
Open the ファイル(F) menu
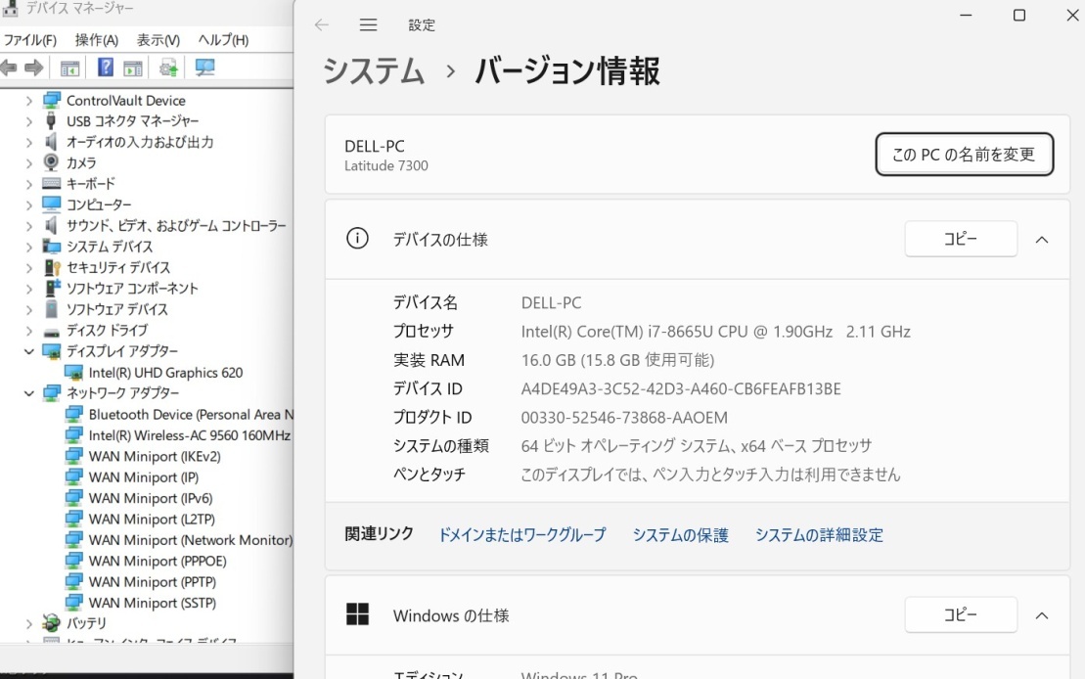pos(29,40)
